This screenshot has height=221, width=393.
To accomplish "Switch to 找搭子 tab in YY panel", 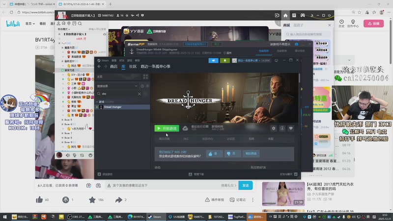I will tap(298, 25).
